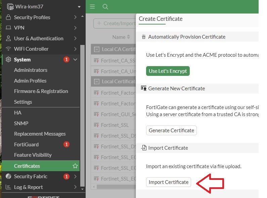This screenshot has height=198, width=267.
Task: Click the Generate Certificate button
Action: pos(171,131)
